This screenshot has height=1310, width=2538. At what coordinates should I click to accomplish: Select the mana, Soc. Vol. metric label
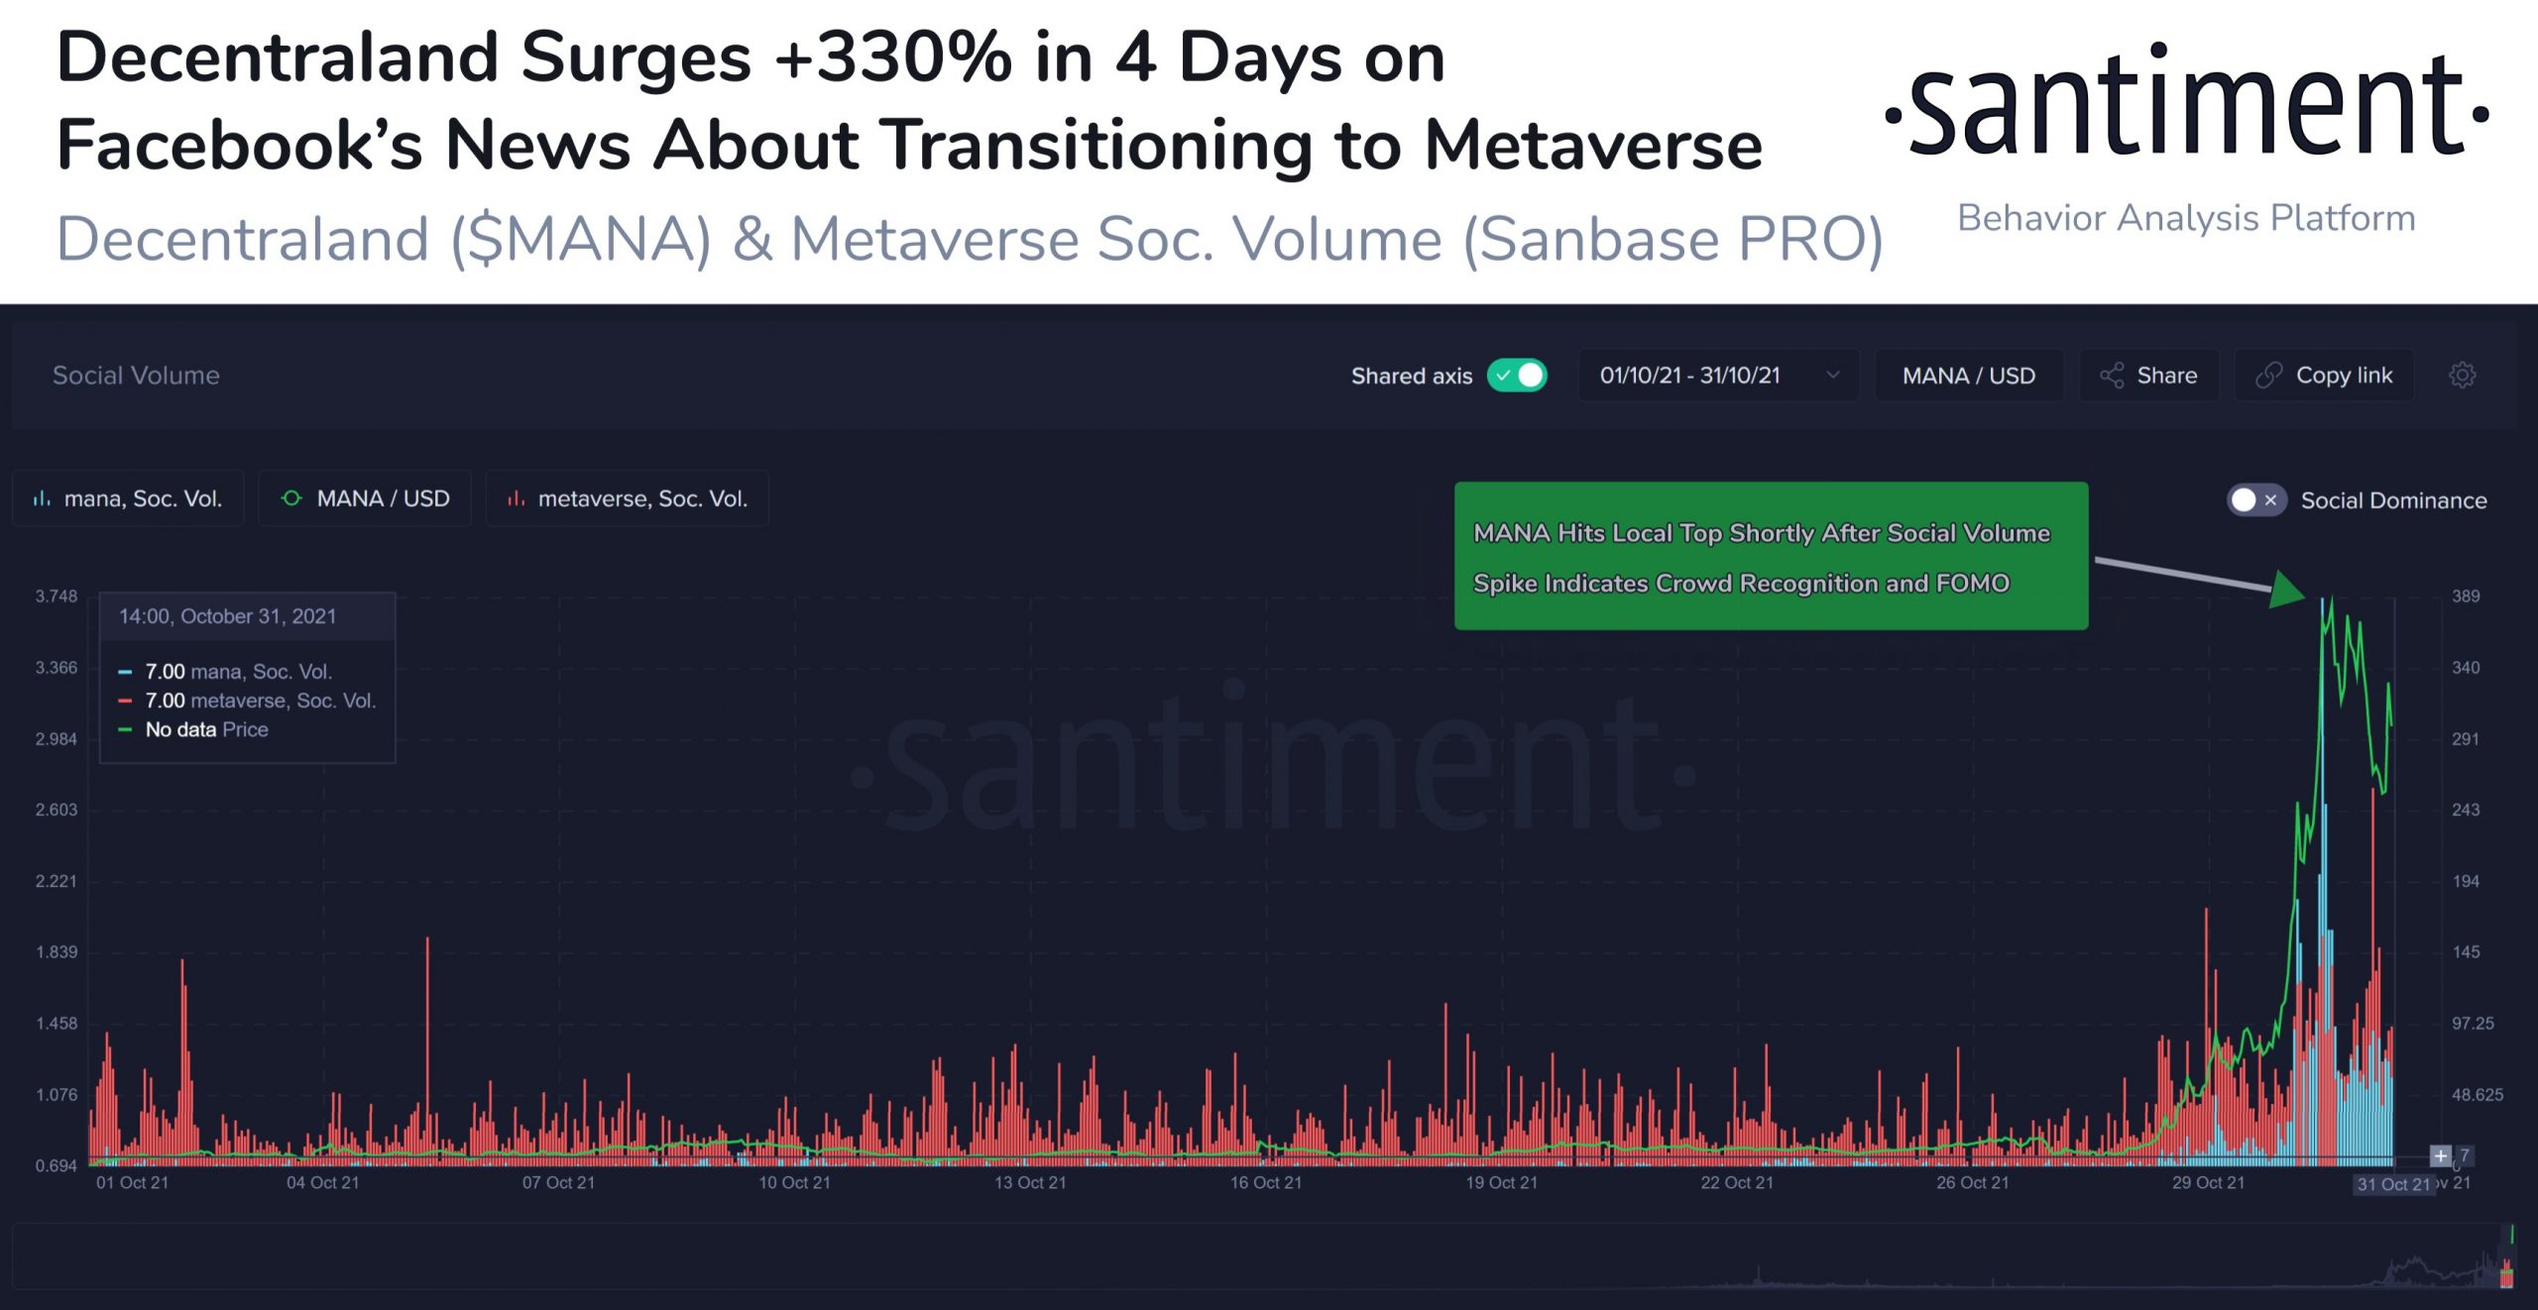click(143, 498)
